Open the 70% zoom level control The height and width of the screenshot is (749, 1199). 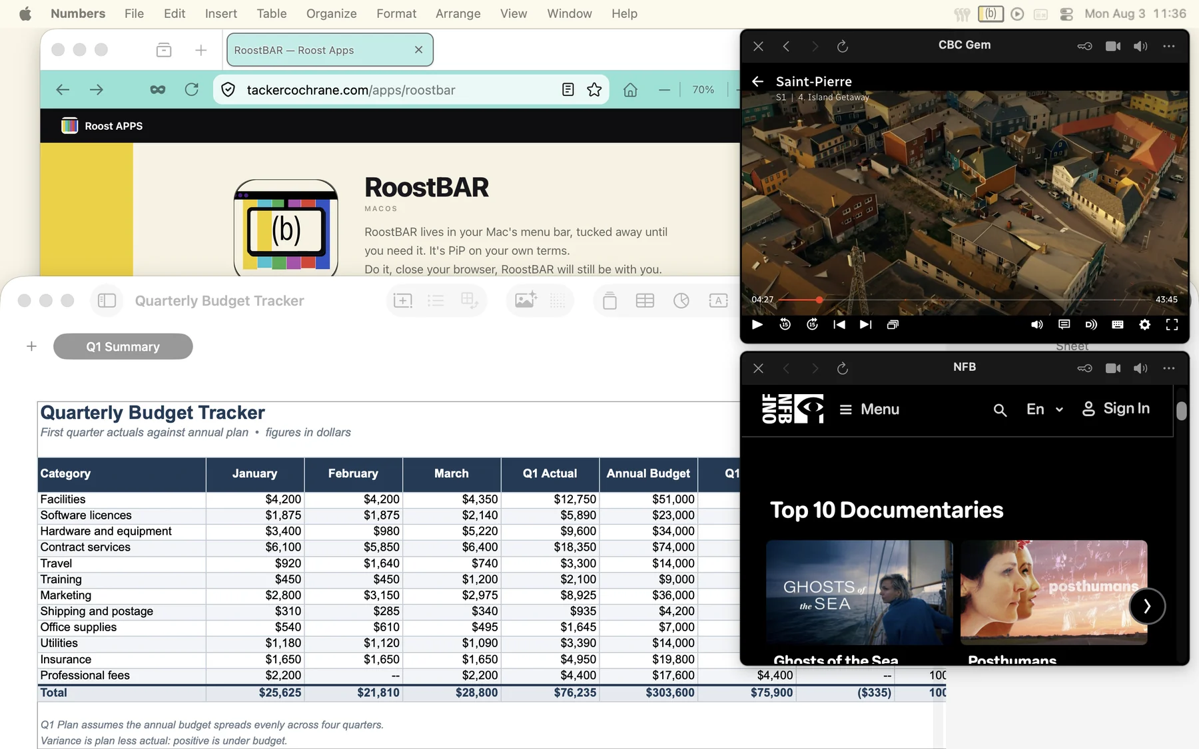point(703,89)
